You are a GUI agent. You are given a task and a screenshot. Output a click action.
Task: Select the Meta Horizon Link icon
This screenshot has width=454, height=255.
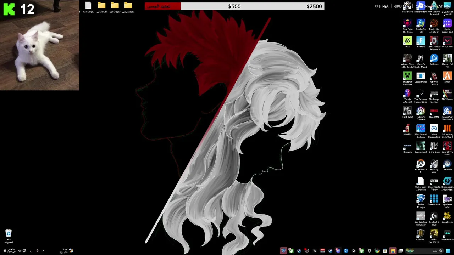click(434, 131)
